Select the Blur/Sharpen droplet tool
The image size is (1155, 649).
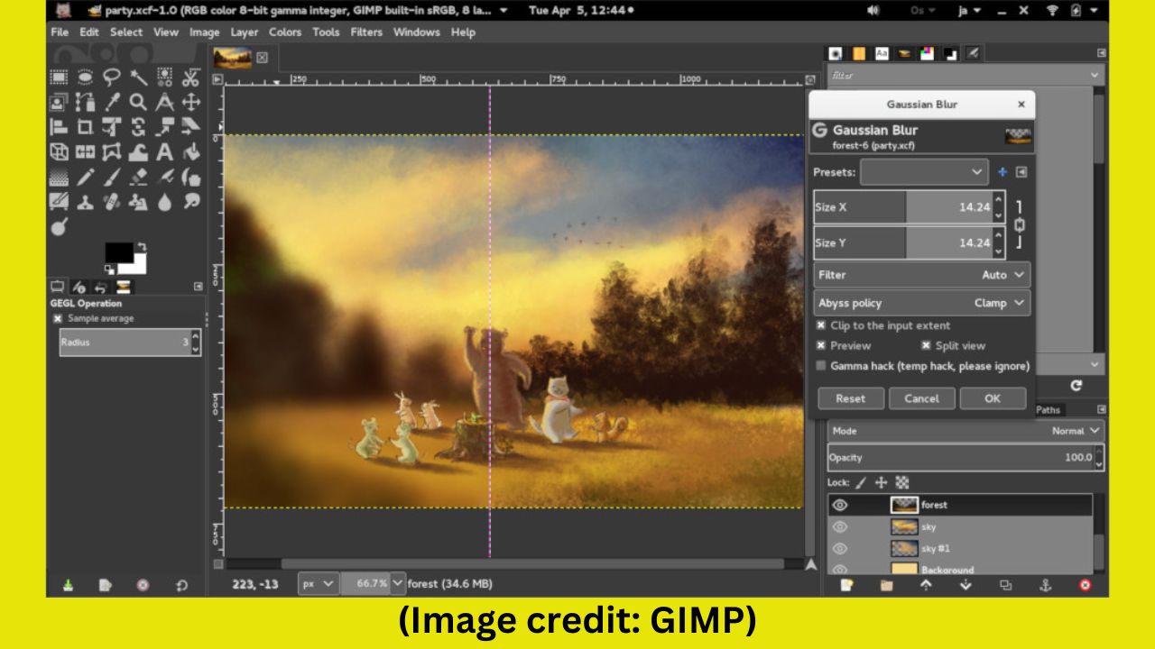tap(164, 203)
